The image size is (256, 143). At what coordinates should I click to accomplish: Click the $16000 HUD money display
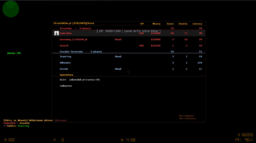[245, 135]
